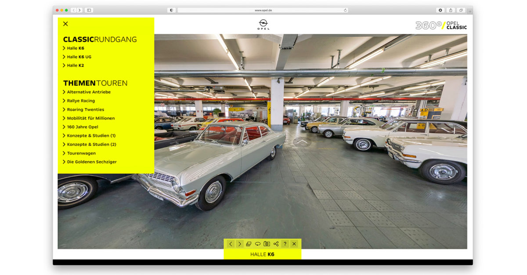The height and width of the screenshot is (275, 527).
Task: Click the CLASSICRUNDGANG heading
Action: (100, 39)
